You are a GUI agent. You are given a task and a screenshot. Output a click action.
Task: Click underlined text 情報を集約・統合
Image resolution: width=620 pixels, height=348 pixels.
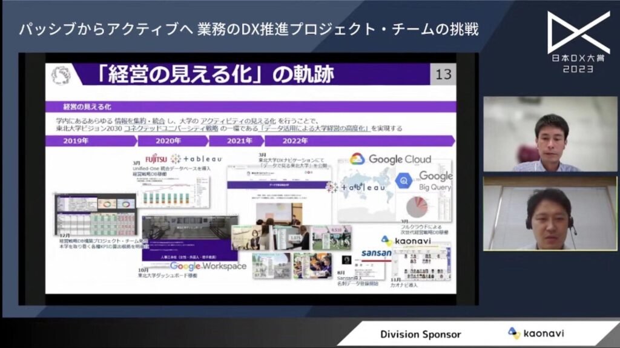pyautogui.click(x=139, y=121)
